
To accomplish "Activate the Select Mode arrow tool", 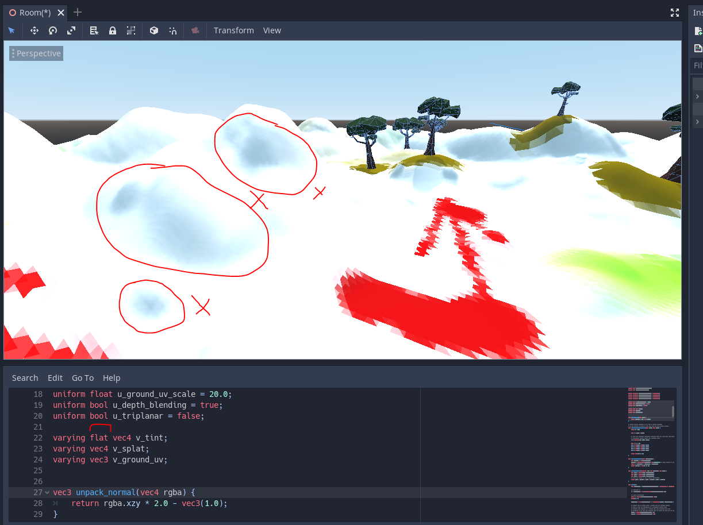I will coord(11,30).
